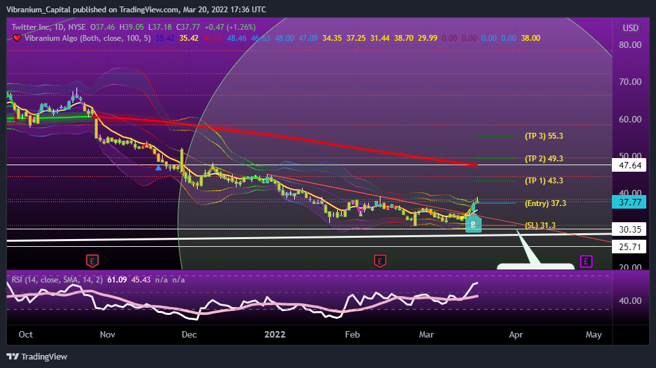This screenshot has width=656, height=368.
Task: Click the May label on time axis
Action: (x=594, y=334)
